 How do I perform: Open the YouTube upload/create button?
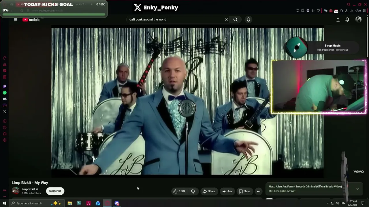338,20
